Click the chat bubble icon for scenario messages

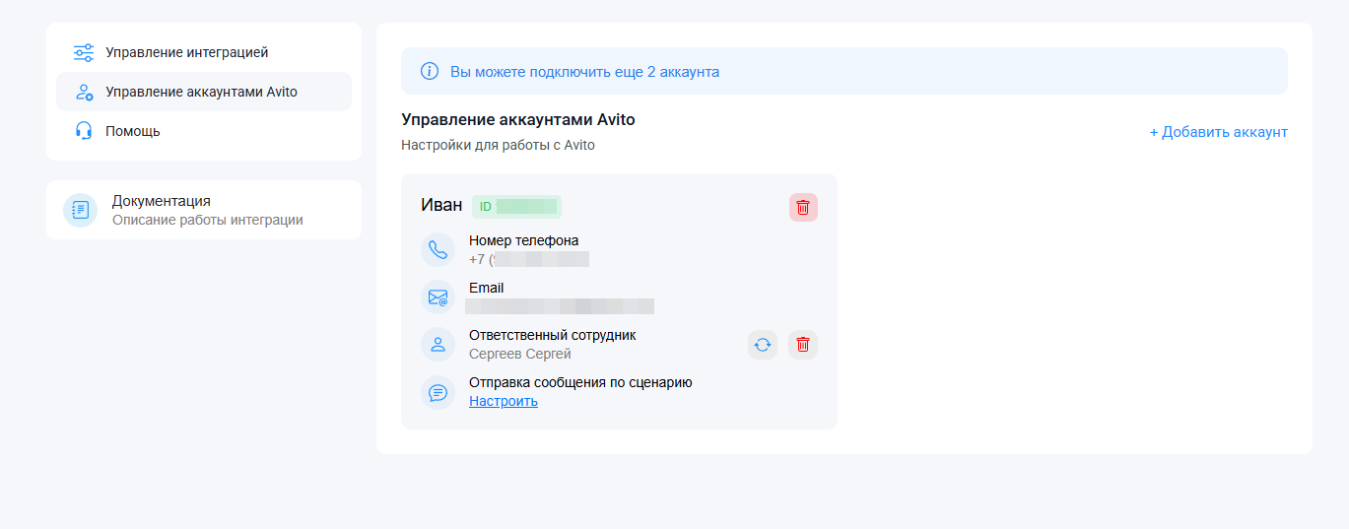(438, 392)
